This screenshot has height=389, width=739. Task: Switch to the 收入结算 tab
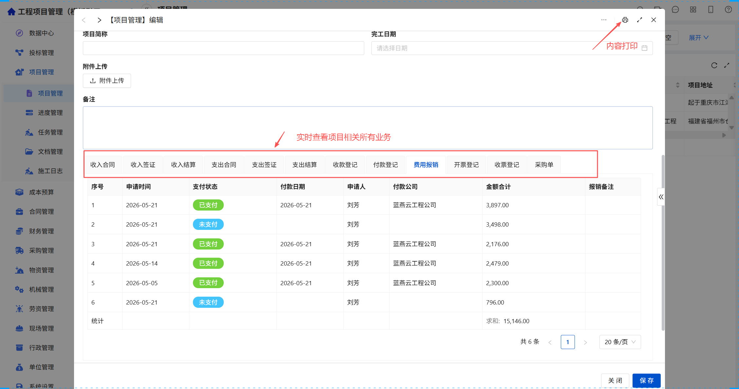(183, 165)
